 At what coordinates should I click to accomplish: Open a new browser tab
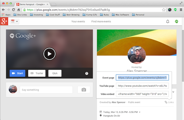pyautogui.click(x=53, y=5)
